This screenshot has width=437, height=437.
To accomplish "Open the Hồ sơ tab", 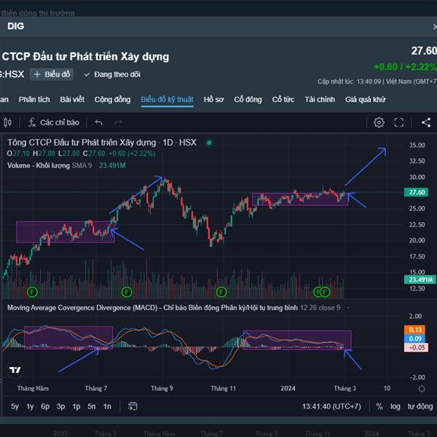I will click(213, 100).
